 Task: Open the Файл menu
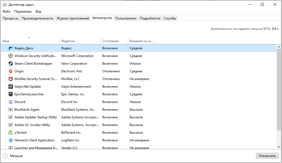pos(6,12)
